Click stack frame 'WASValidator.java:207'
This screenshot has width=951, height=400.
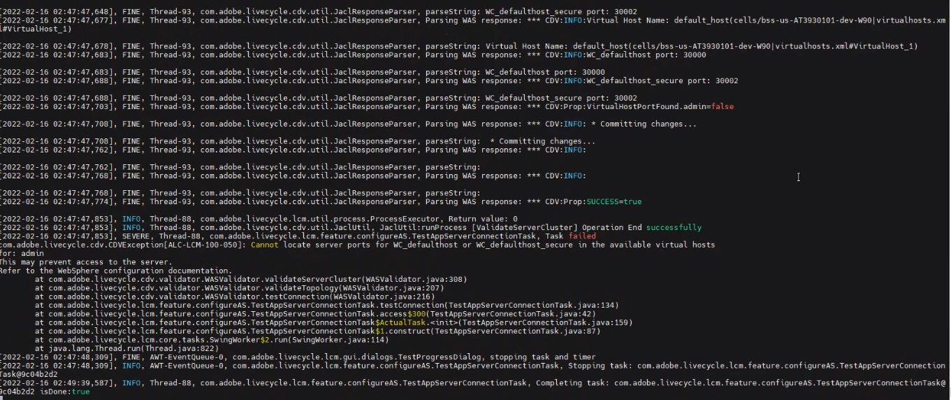click(391, 287)
